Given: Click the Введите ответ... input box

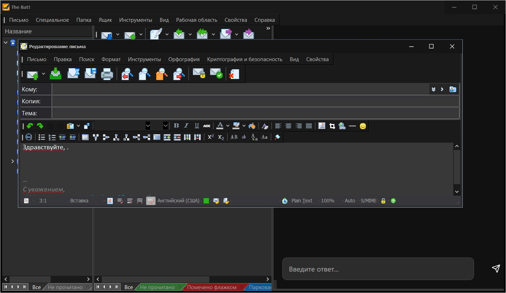Looking at the screenshot, I should (378, 269).
